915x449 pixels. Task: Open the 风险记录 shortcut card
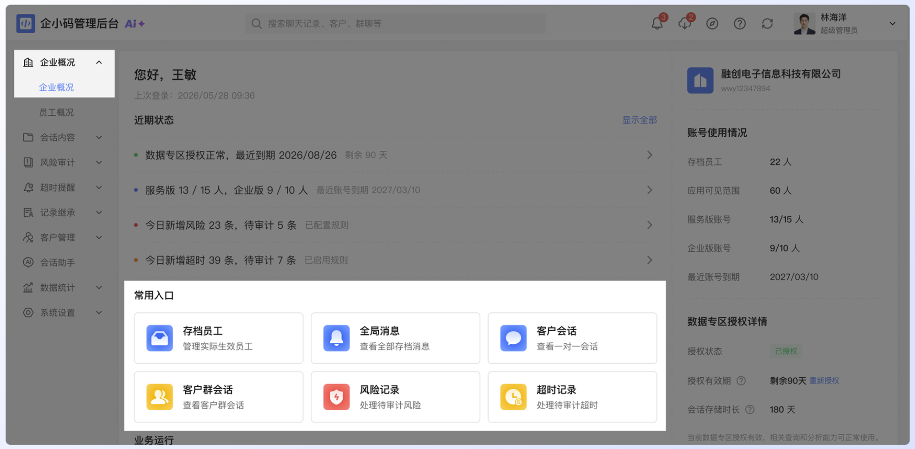pos(395,396)
